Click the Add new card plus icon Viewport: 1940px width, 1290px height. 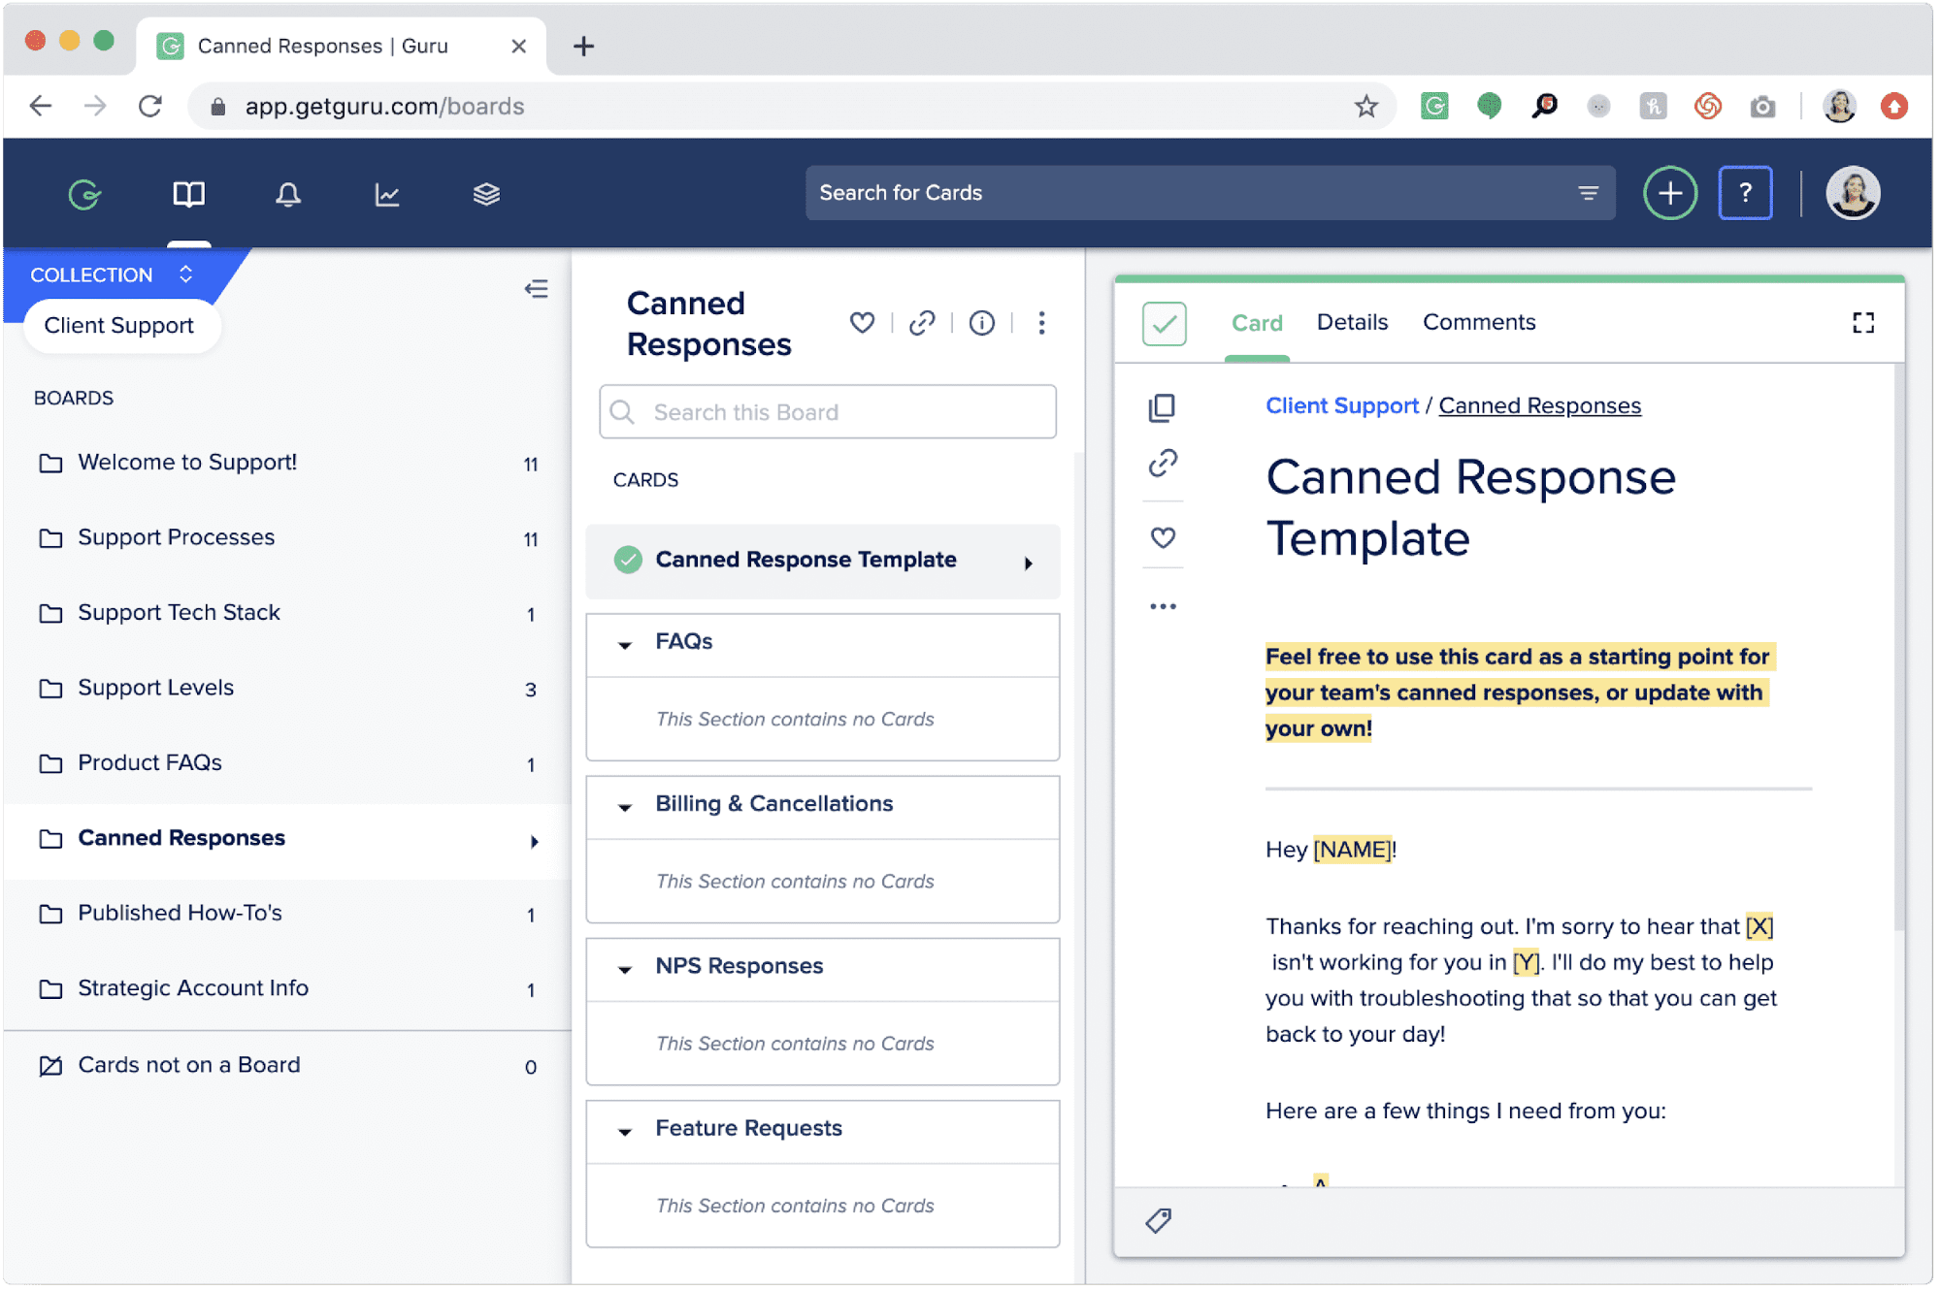1668,194
